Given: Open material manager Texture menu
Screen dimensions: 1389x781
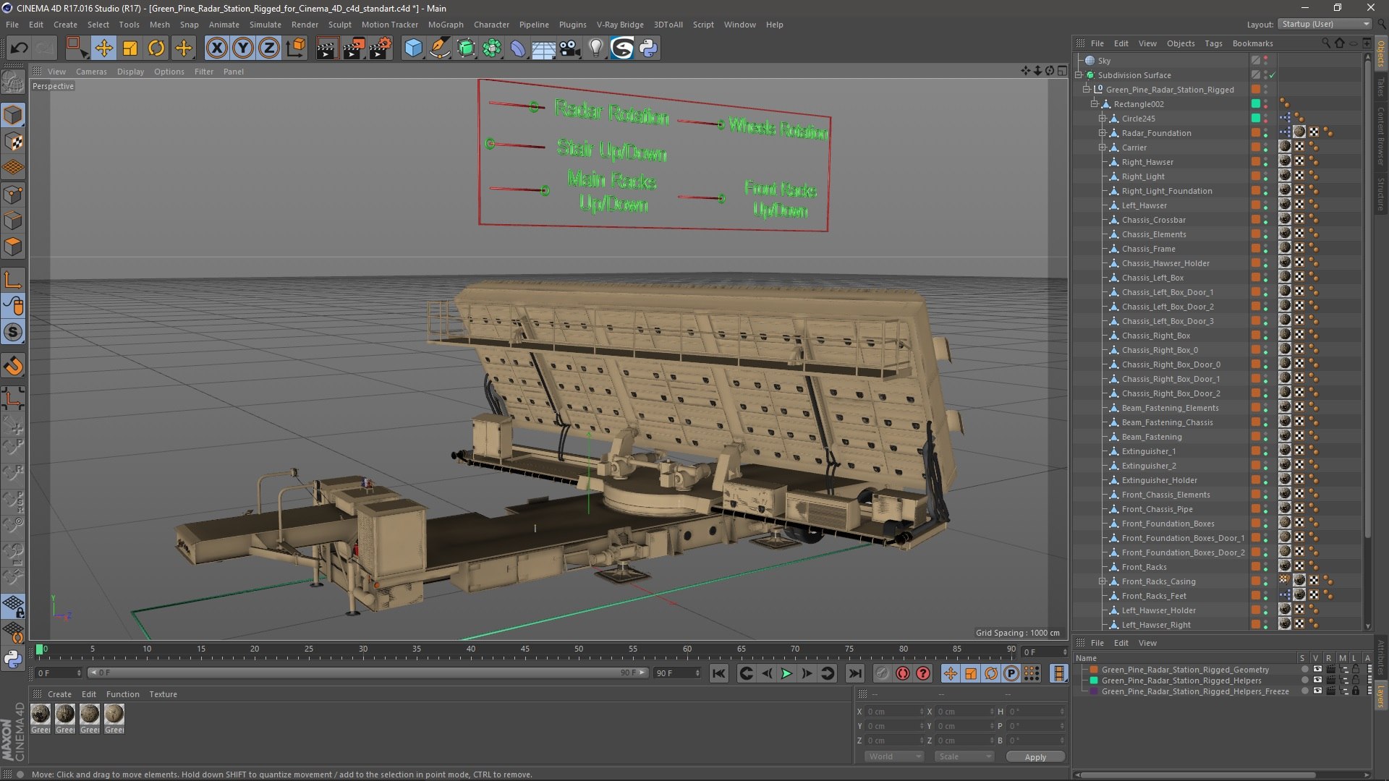Looking at the screenshot, I should tap(163, 694).
